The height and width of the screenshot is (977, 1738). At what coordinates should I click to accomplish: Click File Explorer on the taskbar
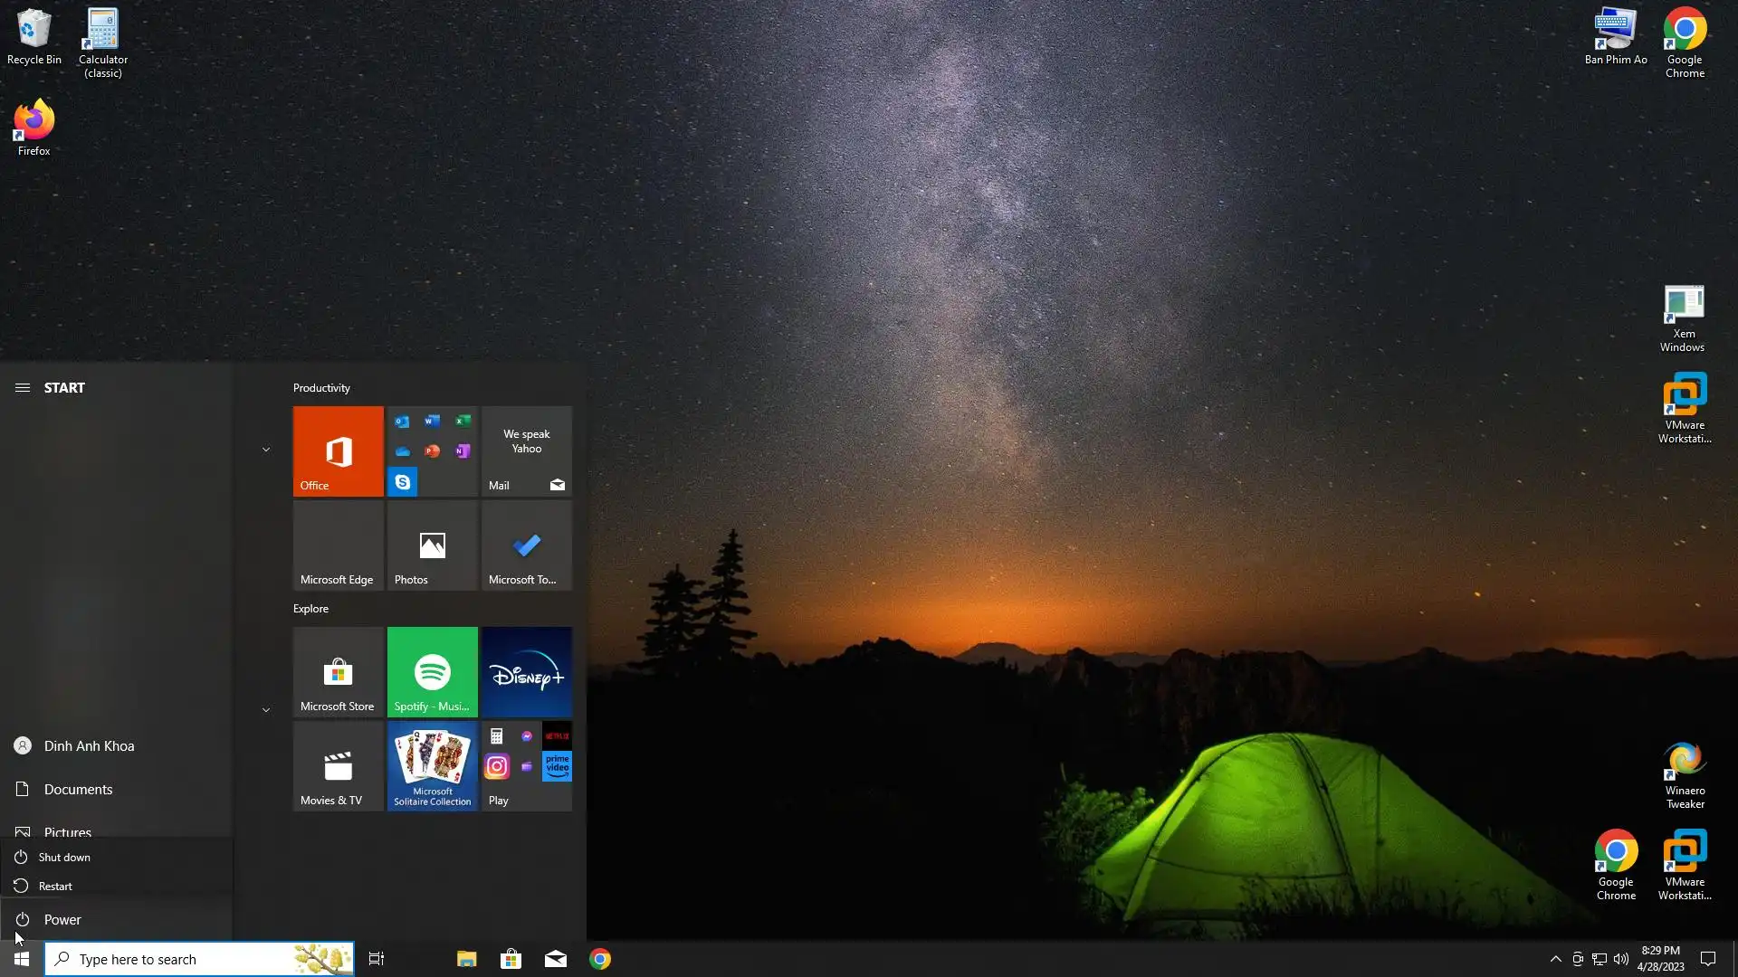coord(466,959)
